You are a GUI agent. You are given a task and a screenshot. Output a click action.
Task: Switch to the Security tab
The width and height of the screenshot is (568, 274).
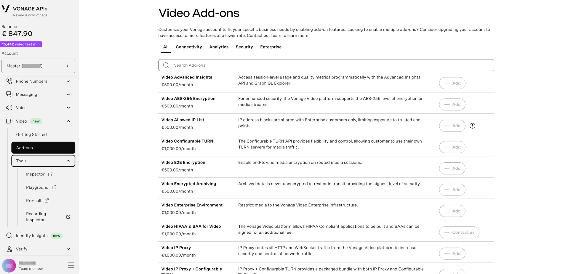tap(244, 47)
